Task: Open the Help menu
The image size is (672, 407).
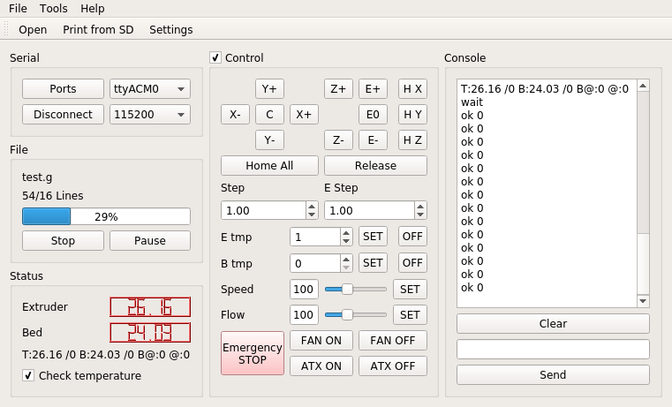Action: pyautogui.click(x=93, y=9)
